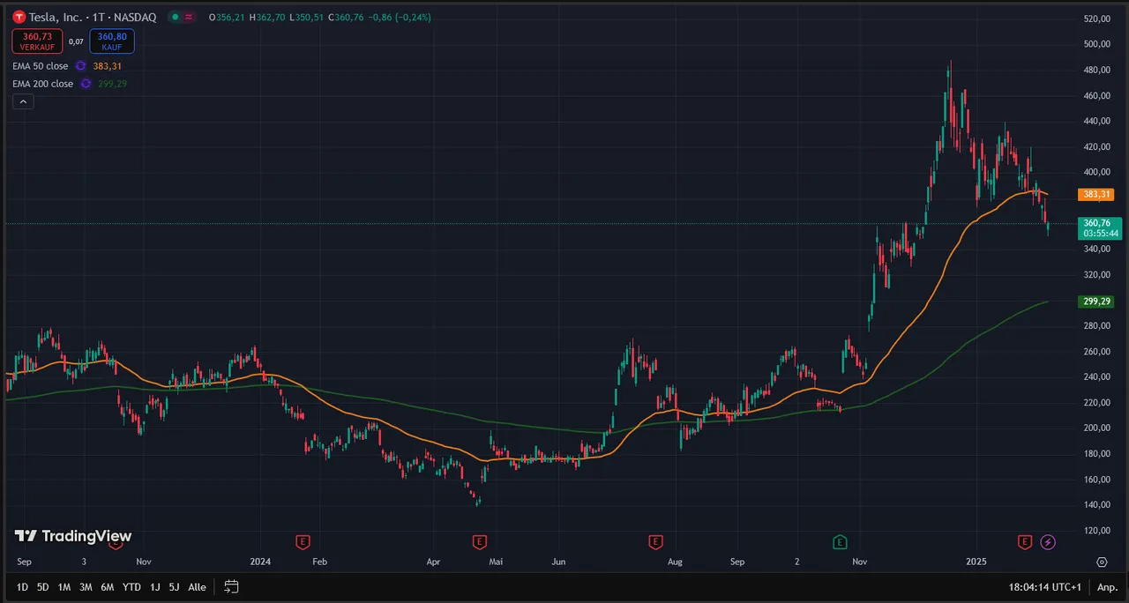Collapse the indicator legend with the chevron

click(23, 101)
